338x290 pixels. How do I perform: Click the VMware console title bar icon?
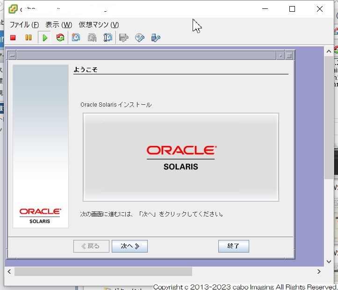(13, 9)
